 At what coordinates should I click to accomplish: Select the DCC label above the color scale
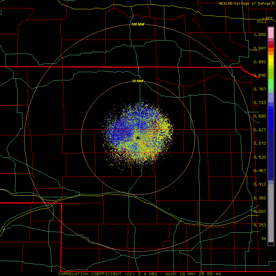269,18
